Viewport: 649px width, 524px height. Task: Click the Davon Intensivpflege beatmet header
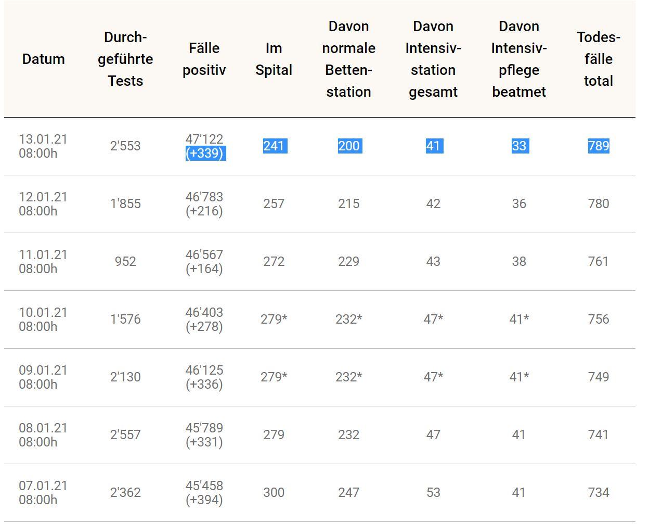518,59
